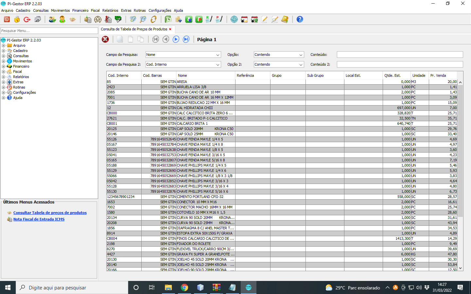
Task: Jump to the last page
Action: (186, 39)
